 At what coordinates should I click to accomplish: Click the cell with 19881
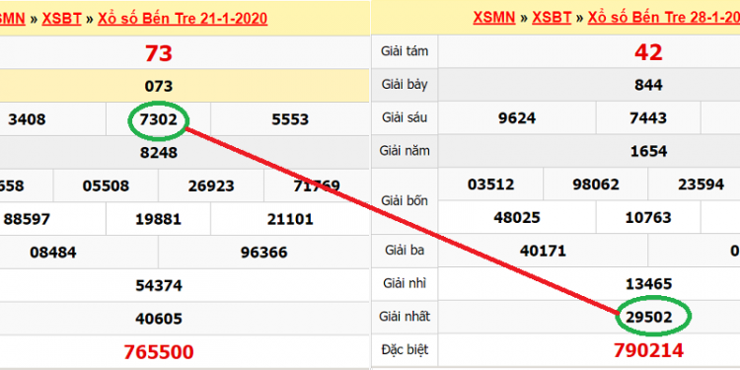pos(159,219)
